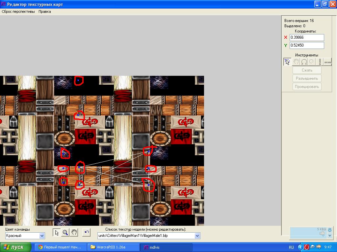Open the пуск Start button
Screen dimensions: 337x252
click(15, 247)
